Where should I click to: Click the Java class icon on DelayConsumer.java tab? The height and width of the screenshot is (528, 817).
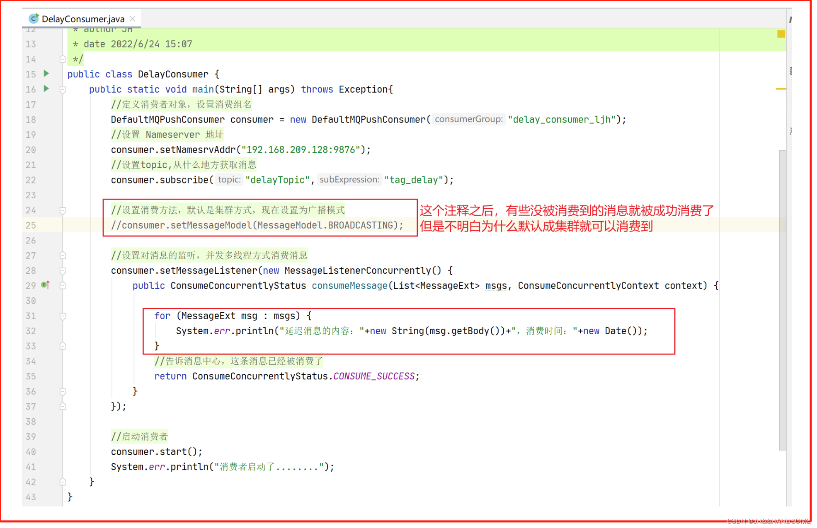pyautogui.click(x=34, y=19)
